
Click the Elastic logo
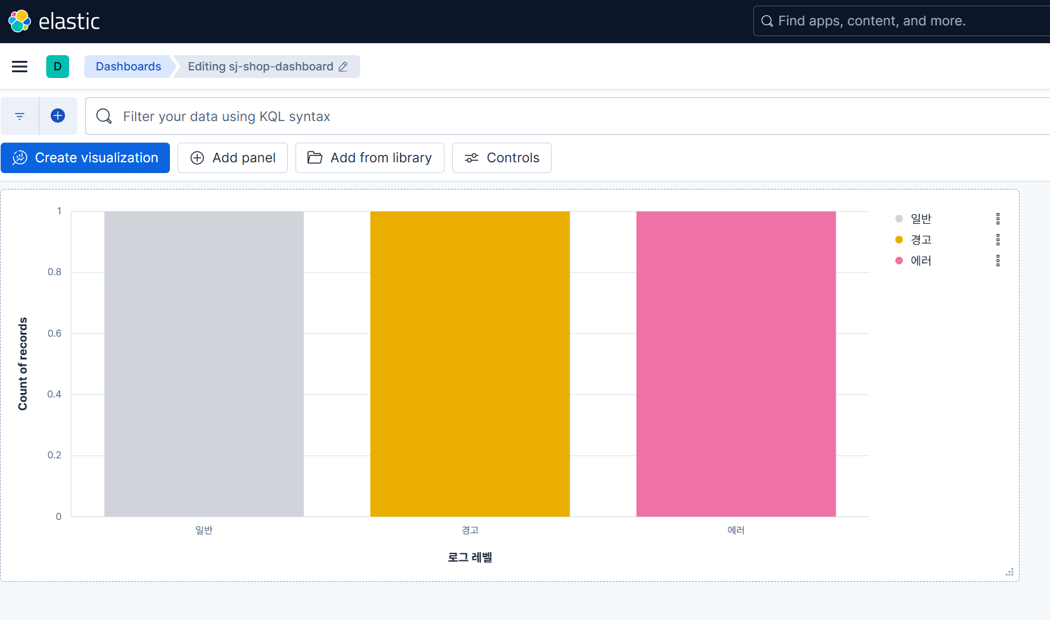click(x=54, y=21)
